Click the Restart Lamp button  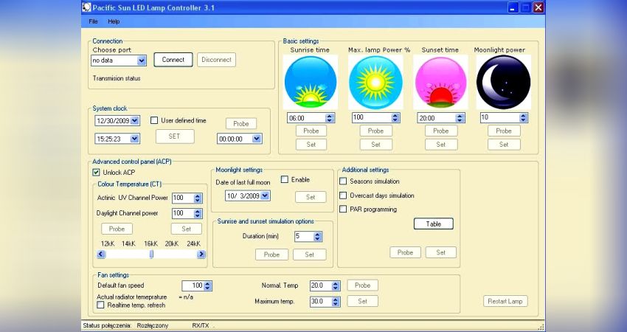[x=505, y=301]
